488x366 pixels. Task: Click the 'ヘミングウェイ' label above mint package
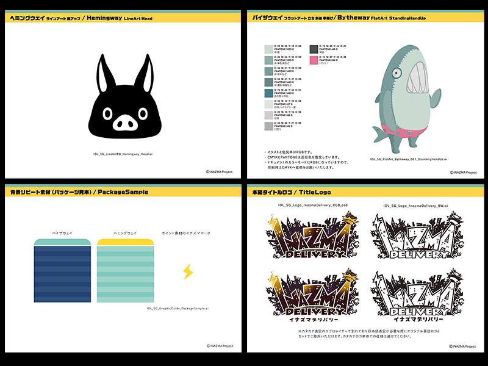(125, 233)
